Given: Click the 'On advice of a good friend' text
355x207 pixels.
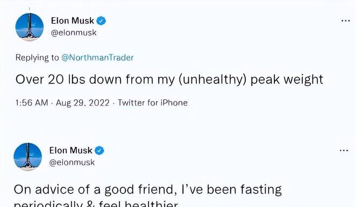Looking at the screenshot, I should point(95,190).
